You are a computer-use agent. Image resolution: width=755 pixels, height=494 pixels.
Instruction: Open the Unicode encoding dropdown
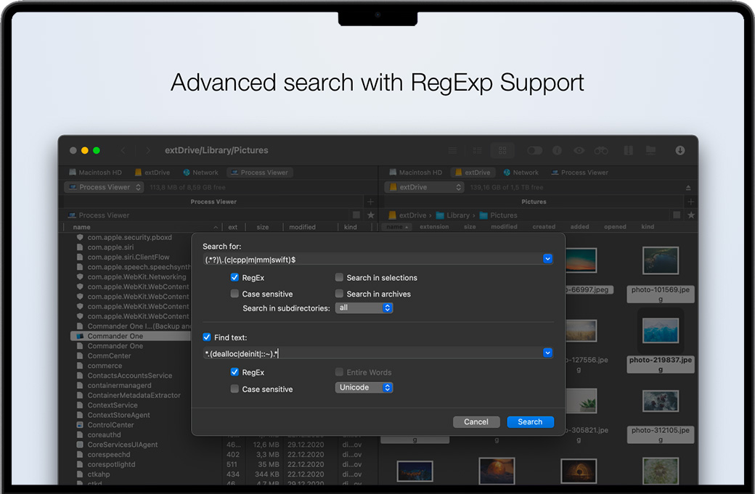point(364,387)
